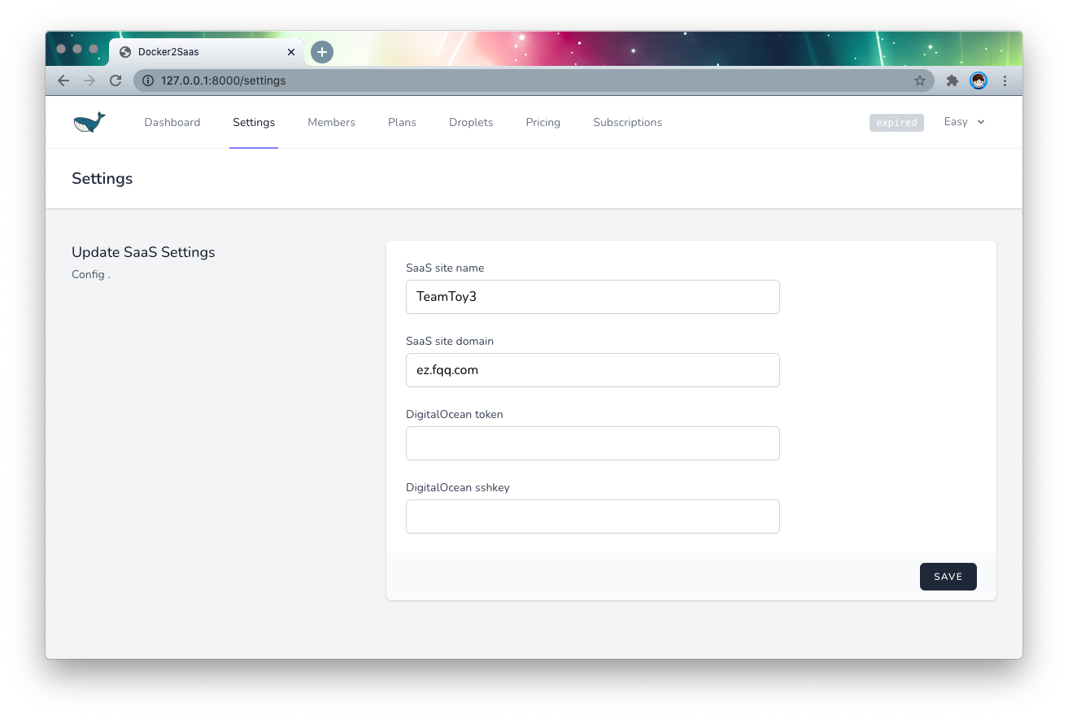Viewport: 1068px width, 719px height.
Task: Click the whale logo icon
Action: pyautogui.click(x=89, y=122)
